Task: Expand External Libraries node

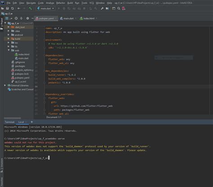Action: coord(5,85)
